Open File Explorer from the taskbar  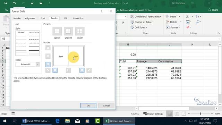tap(67, 121)
